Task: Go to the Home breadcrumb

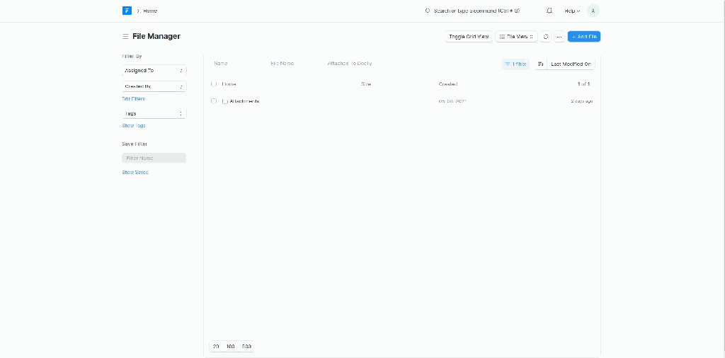Action: click(x=150, y=11)
